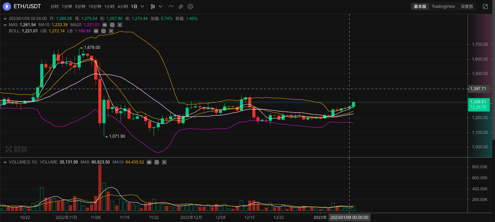The image size is (495, 222).
Task: Select the candlestick chart style icon
Action: [x=152, y=7]
